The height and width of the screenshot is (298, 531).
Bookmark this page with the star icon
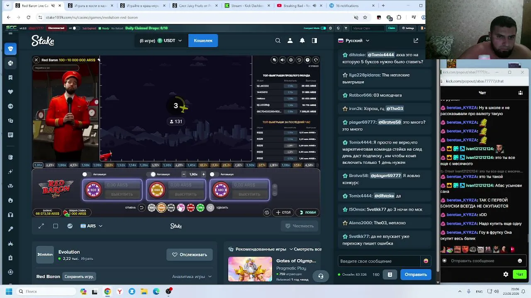365,17
